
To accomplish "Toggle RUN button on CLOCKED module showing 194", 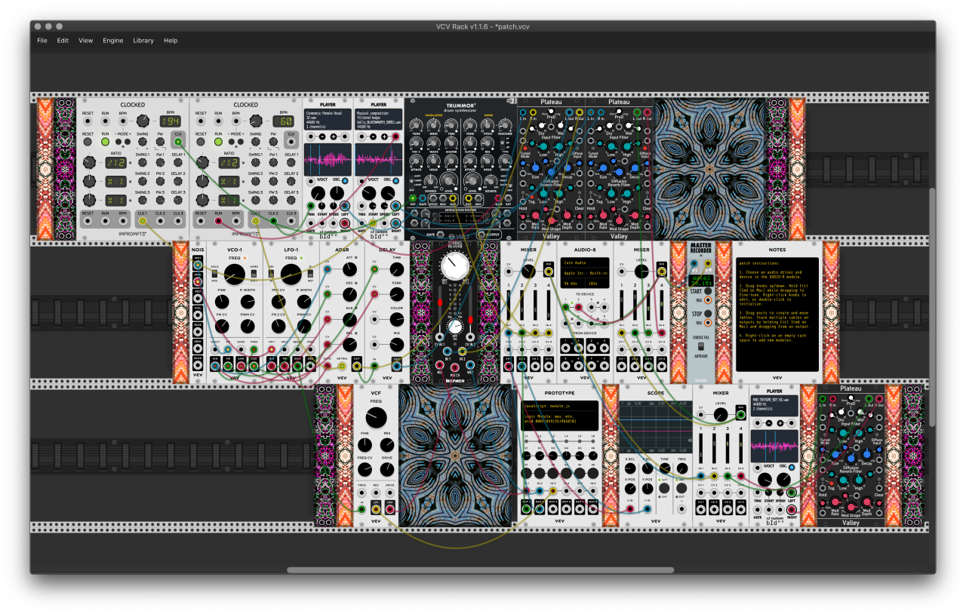I will tap(105, 142).
